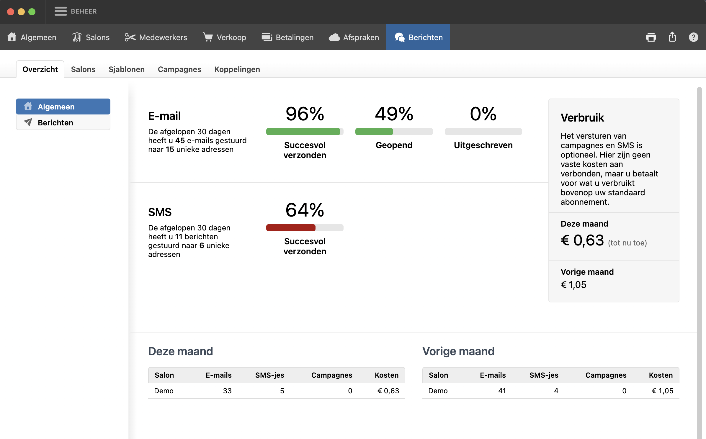Switch to the Campagnes tab
The width and height of the screenshot is (706, 439).
coord(179,69)
